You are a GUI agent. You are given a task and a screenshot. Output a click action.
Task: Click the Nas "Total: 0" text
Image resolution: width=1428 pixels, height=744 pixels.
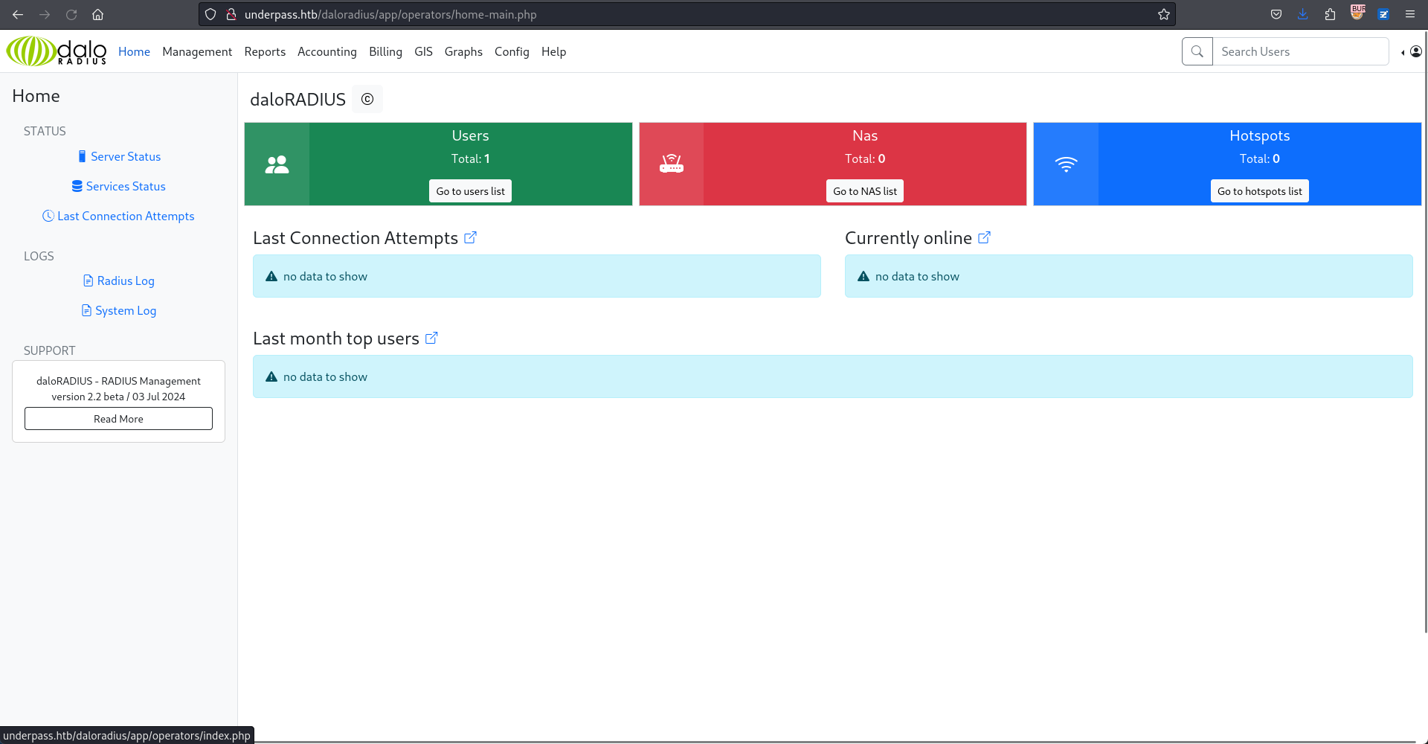[x=865, y=158]
